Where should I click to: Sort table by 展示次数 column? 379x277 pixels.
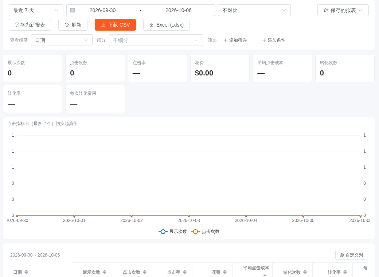[x=105, y=272]
